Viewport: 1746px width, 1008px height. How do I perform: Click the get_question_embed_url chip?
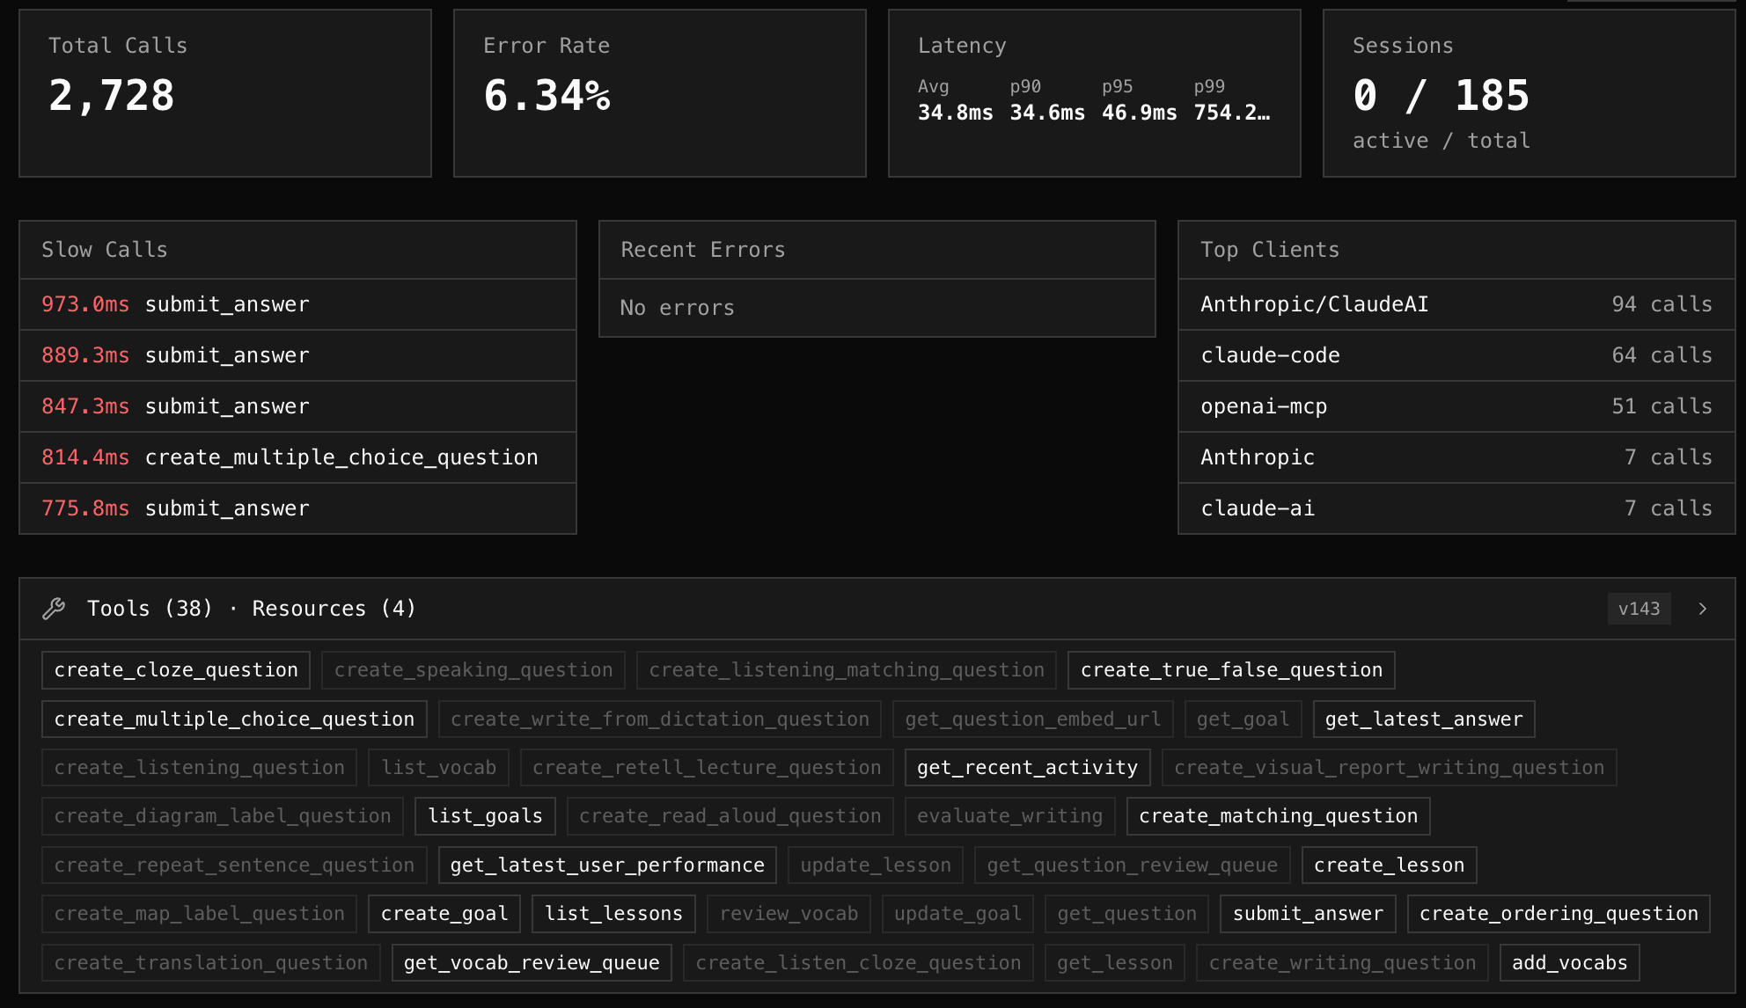(1033, 719)
